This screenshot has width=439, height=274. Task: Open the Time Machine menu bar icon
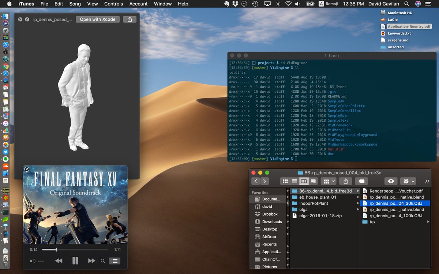[255, 4]
